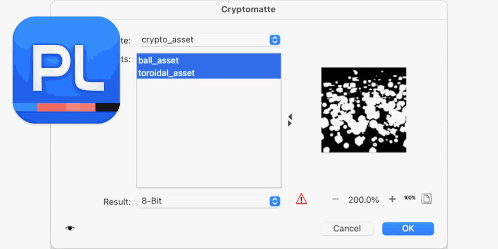Image resolution: width=498 pixels, height=249 pixels.
Task: Click the black-and-white matte preview thumbnail
Action: [363, 109]
